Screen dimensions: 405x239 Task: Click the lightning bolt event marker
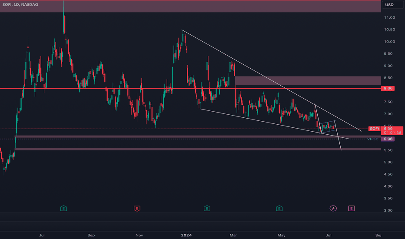[333, 208]
